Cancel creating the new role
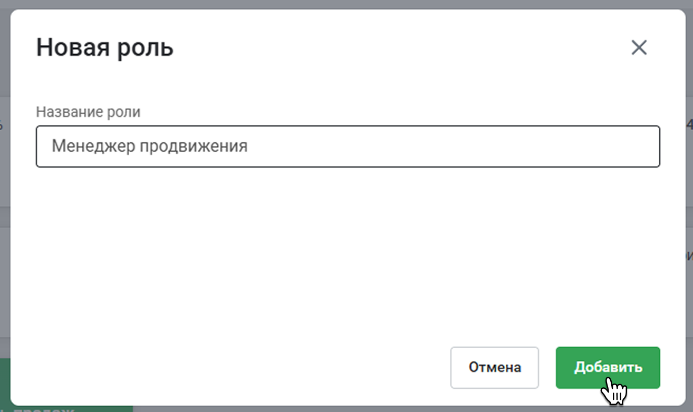The image size is (693, 412). click(494, 367)
